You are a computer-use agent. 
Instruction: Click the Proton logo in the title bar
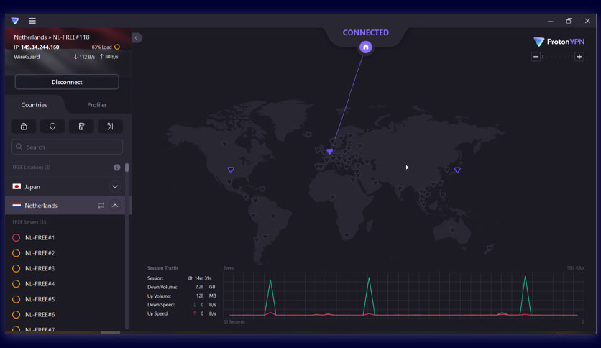click(x=15, y=21)
